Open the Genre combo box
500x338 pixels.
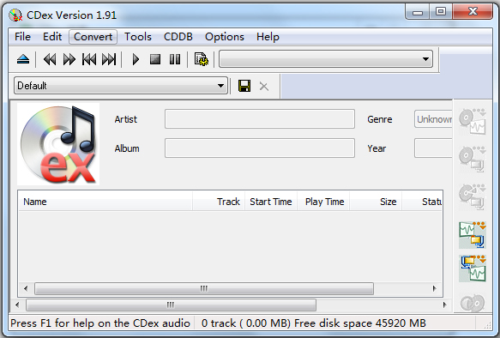[x=433, y=119]
